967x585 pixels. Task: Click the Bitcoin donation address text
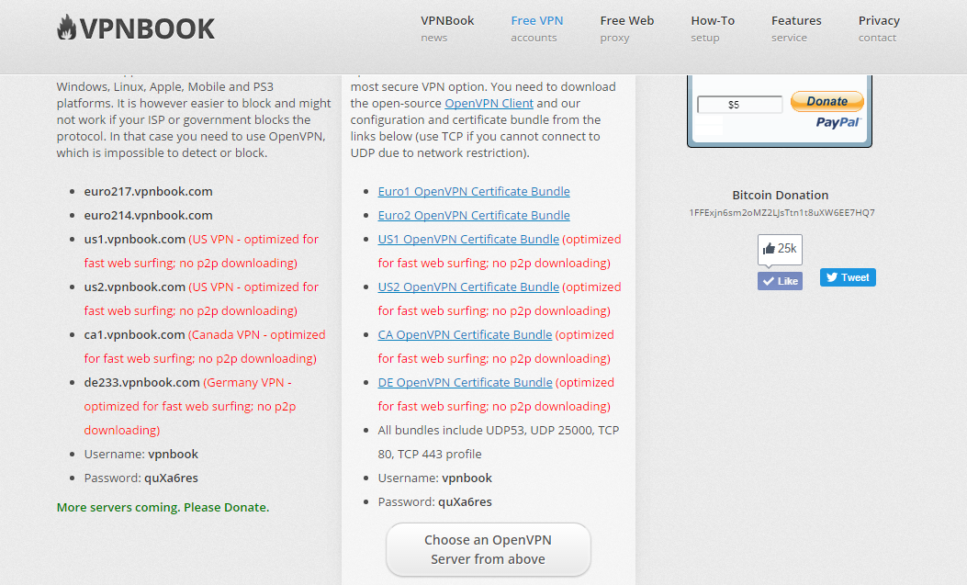coord(782,213)
